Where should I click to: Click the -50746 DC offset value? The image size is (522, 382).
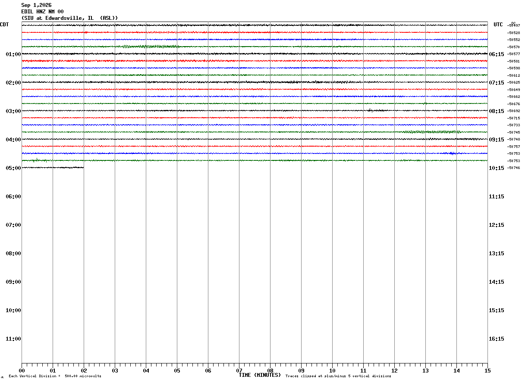coord(513,168)
